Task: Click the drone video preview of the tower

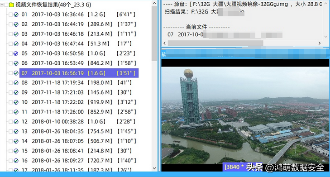Action: (245, 115)
